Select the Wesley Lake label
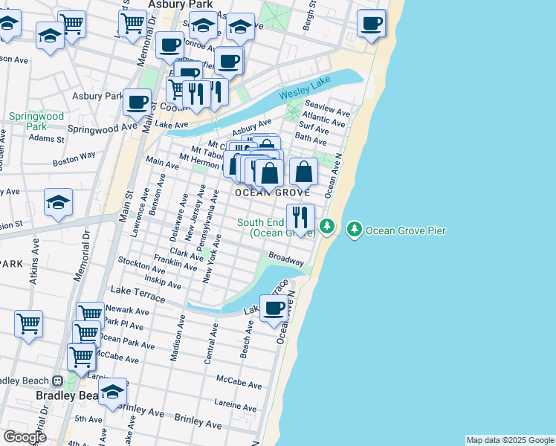This screenshot has width=556, height=446. [305, 88]
